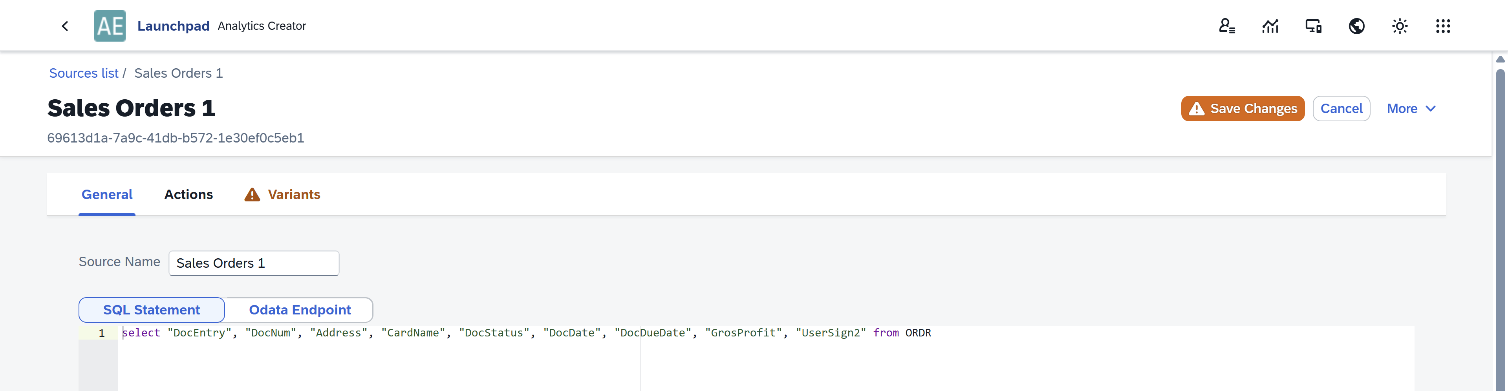Viewport: 1508px width, 391px height.
Task: Click the Source Name input field
Action: pos(253,263)
